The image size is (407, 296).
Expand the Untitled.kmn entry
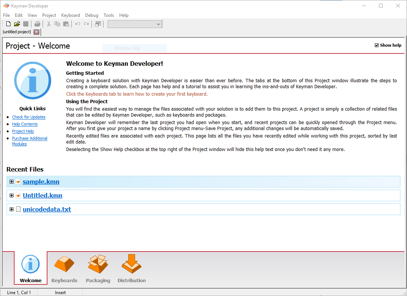(12, 195)
